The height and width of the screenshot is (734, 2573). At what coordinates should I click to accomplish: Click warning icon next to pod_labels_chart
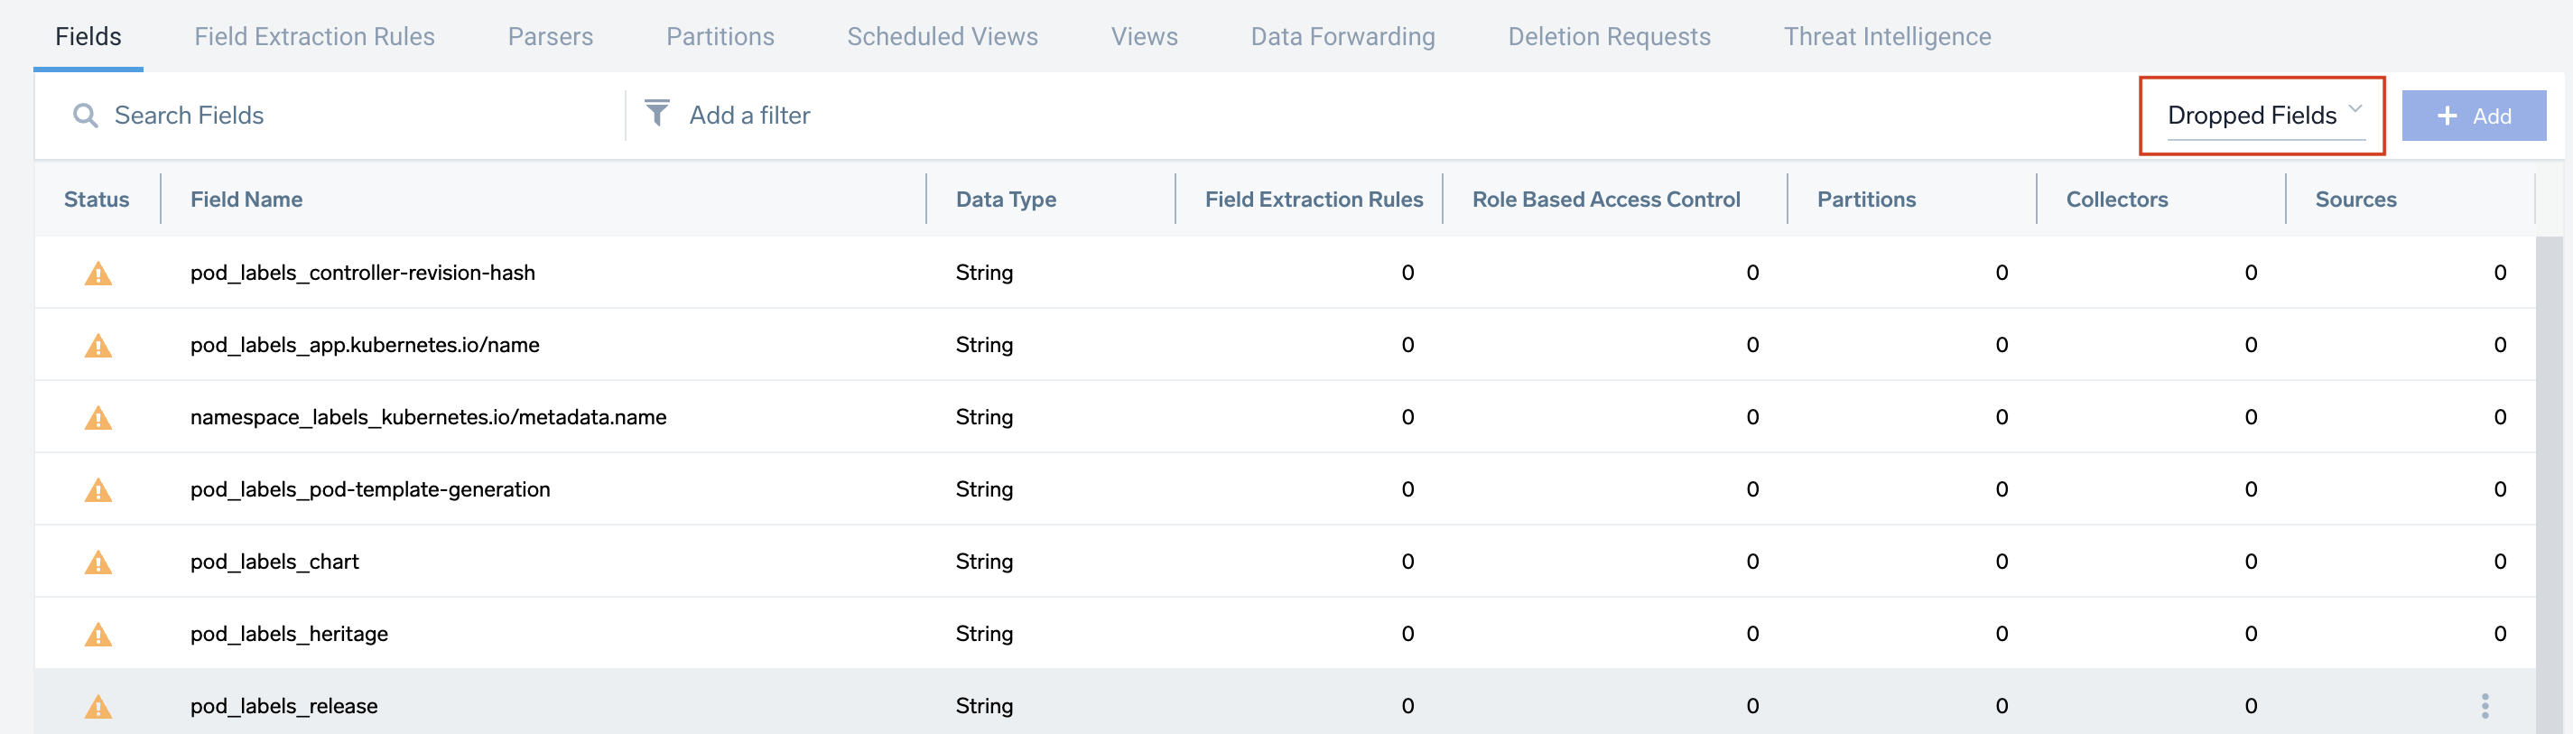pyautogui.click(x=98, y=562)
